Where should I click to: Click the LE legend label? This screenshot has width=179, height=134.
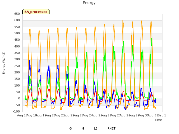pos(96,128)
